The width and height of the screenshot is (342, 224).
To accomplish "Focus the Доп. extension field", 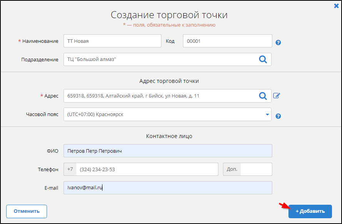I will tap(256, 169).
